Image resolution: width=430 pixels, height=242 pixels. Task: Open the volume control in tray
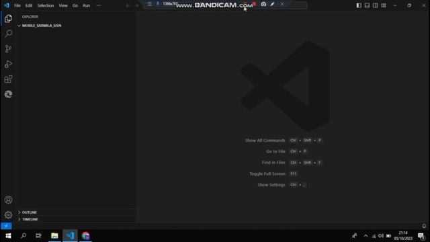tap(381, 236)
